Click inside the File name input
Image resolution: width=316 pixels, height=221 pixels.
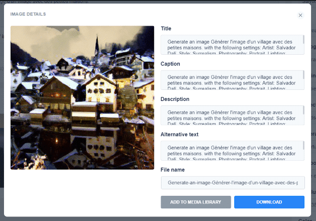(233, 183)
